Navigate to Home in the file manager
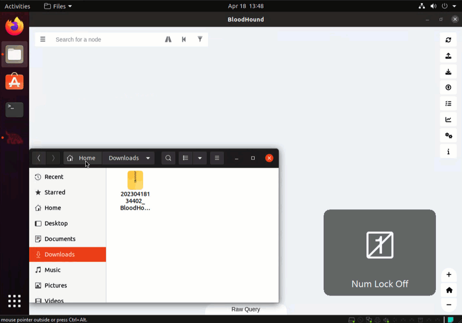The height and width of the screenshot is (323, 462). [x=82, y=158]
